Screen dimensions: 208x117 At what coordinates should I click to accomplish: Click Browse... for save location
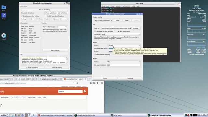click(x=136, y=28)
